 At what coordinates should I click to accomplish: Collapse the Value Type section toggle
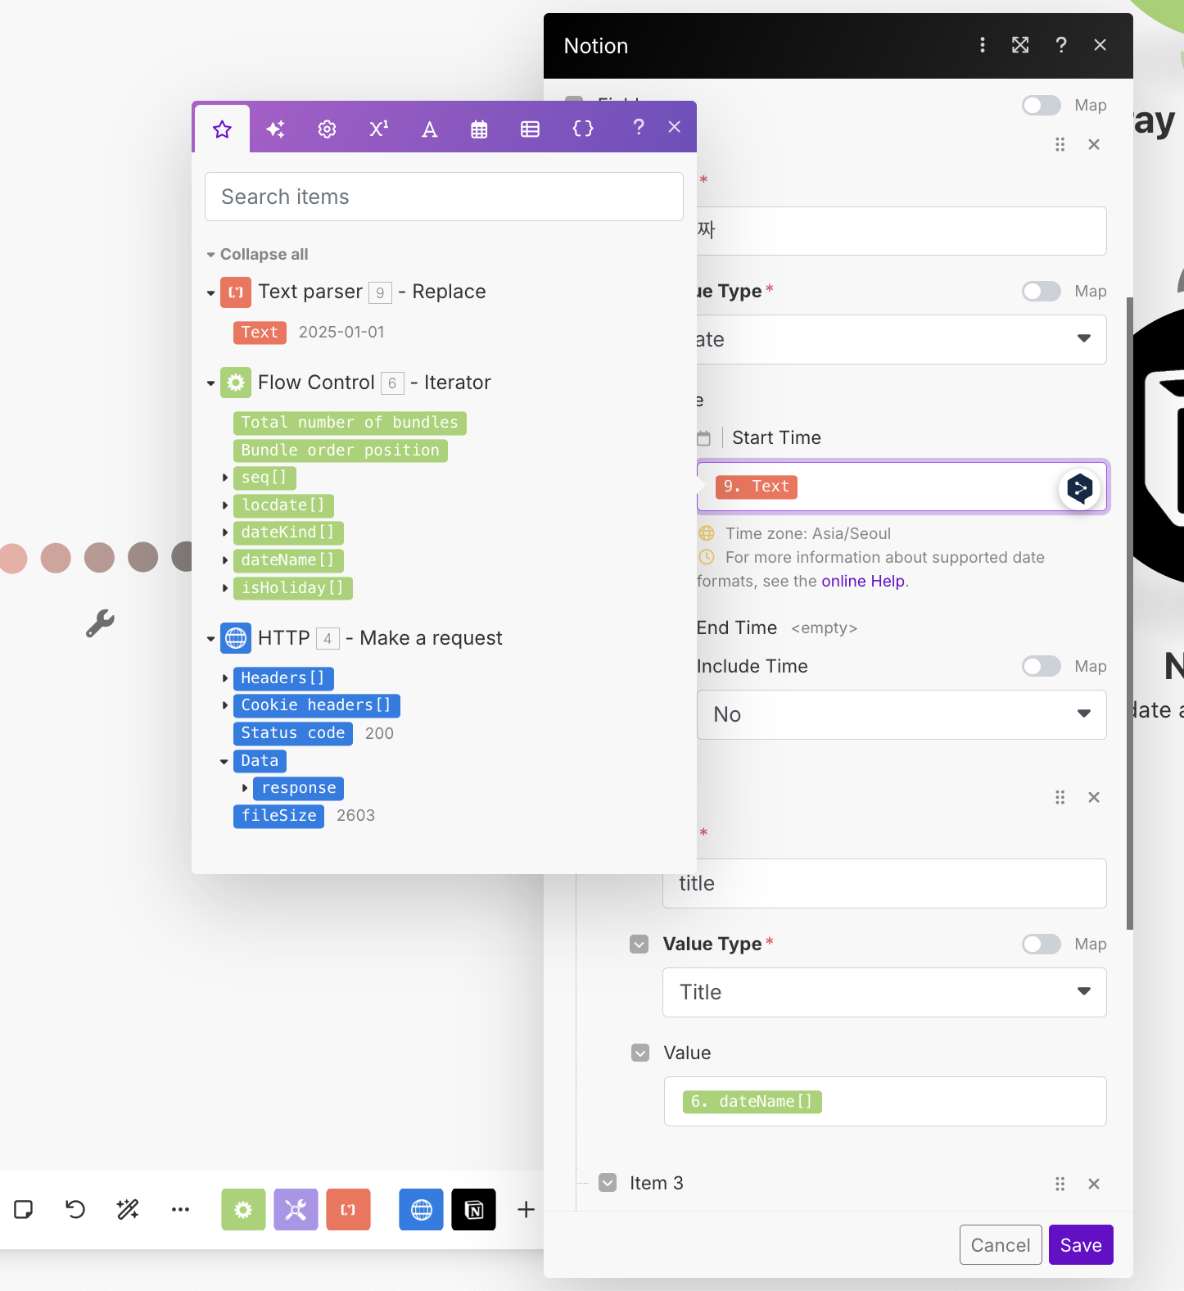point(639,944)
